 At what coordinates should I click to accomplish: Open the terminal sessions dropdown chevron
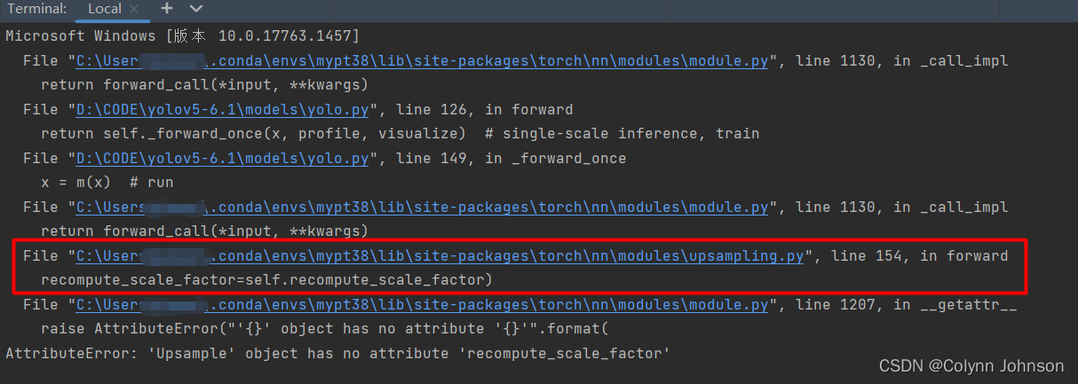[196, 9]
